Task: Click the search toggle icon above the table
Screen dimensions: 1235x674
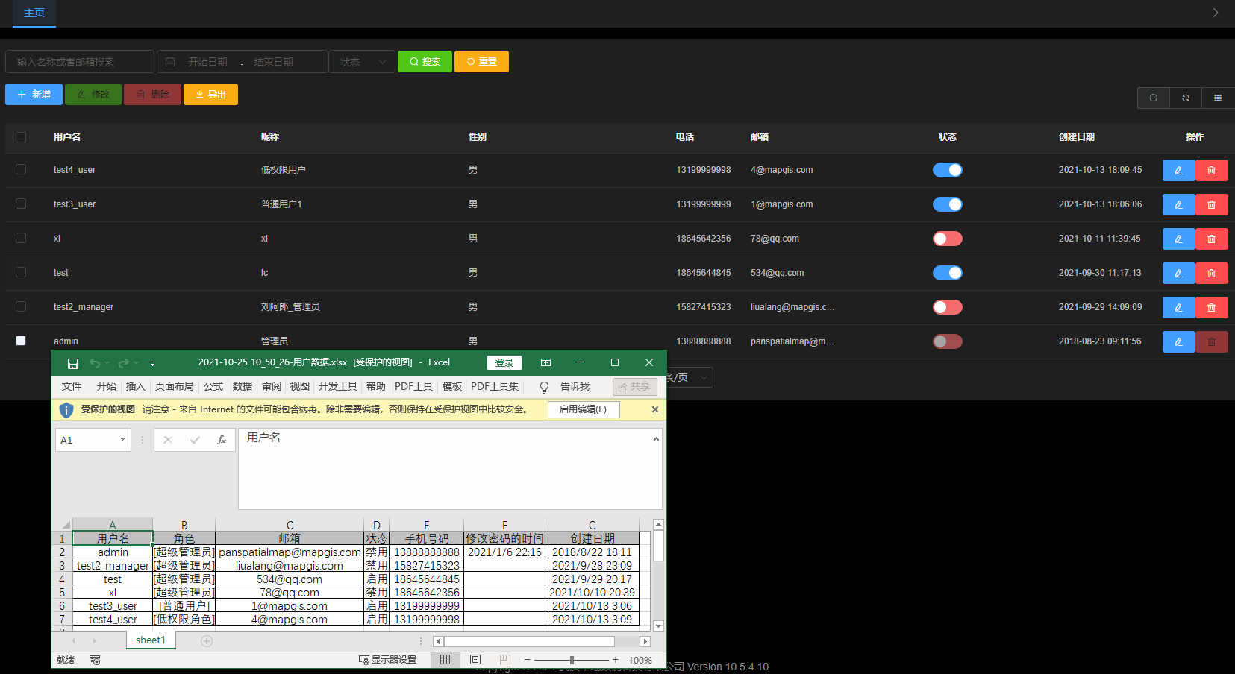Action: [x=1154, y=98]
